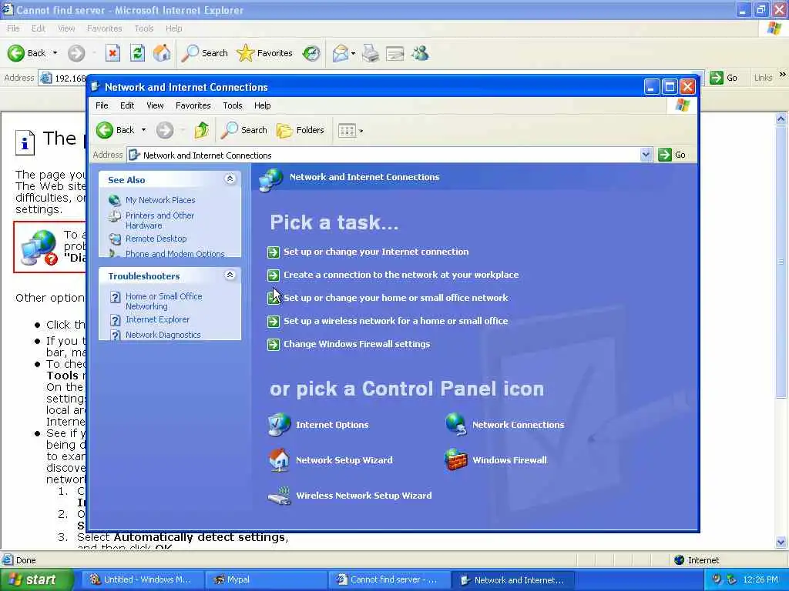
Task: Launch Network Setup Wizard icon
Action: pyautogui.click(x=279, y=460)
